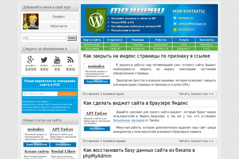
Task: Click admin@mojwp.ru email address
Action: pyautogui.click(x=192, y=24)
